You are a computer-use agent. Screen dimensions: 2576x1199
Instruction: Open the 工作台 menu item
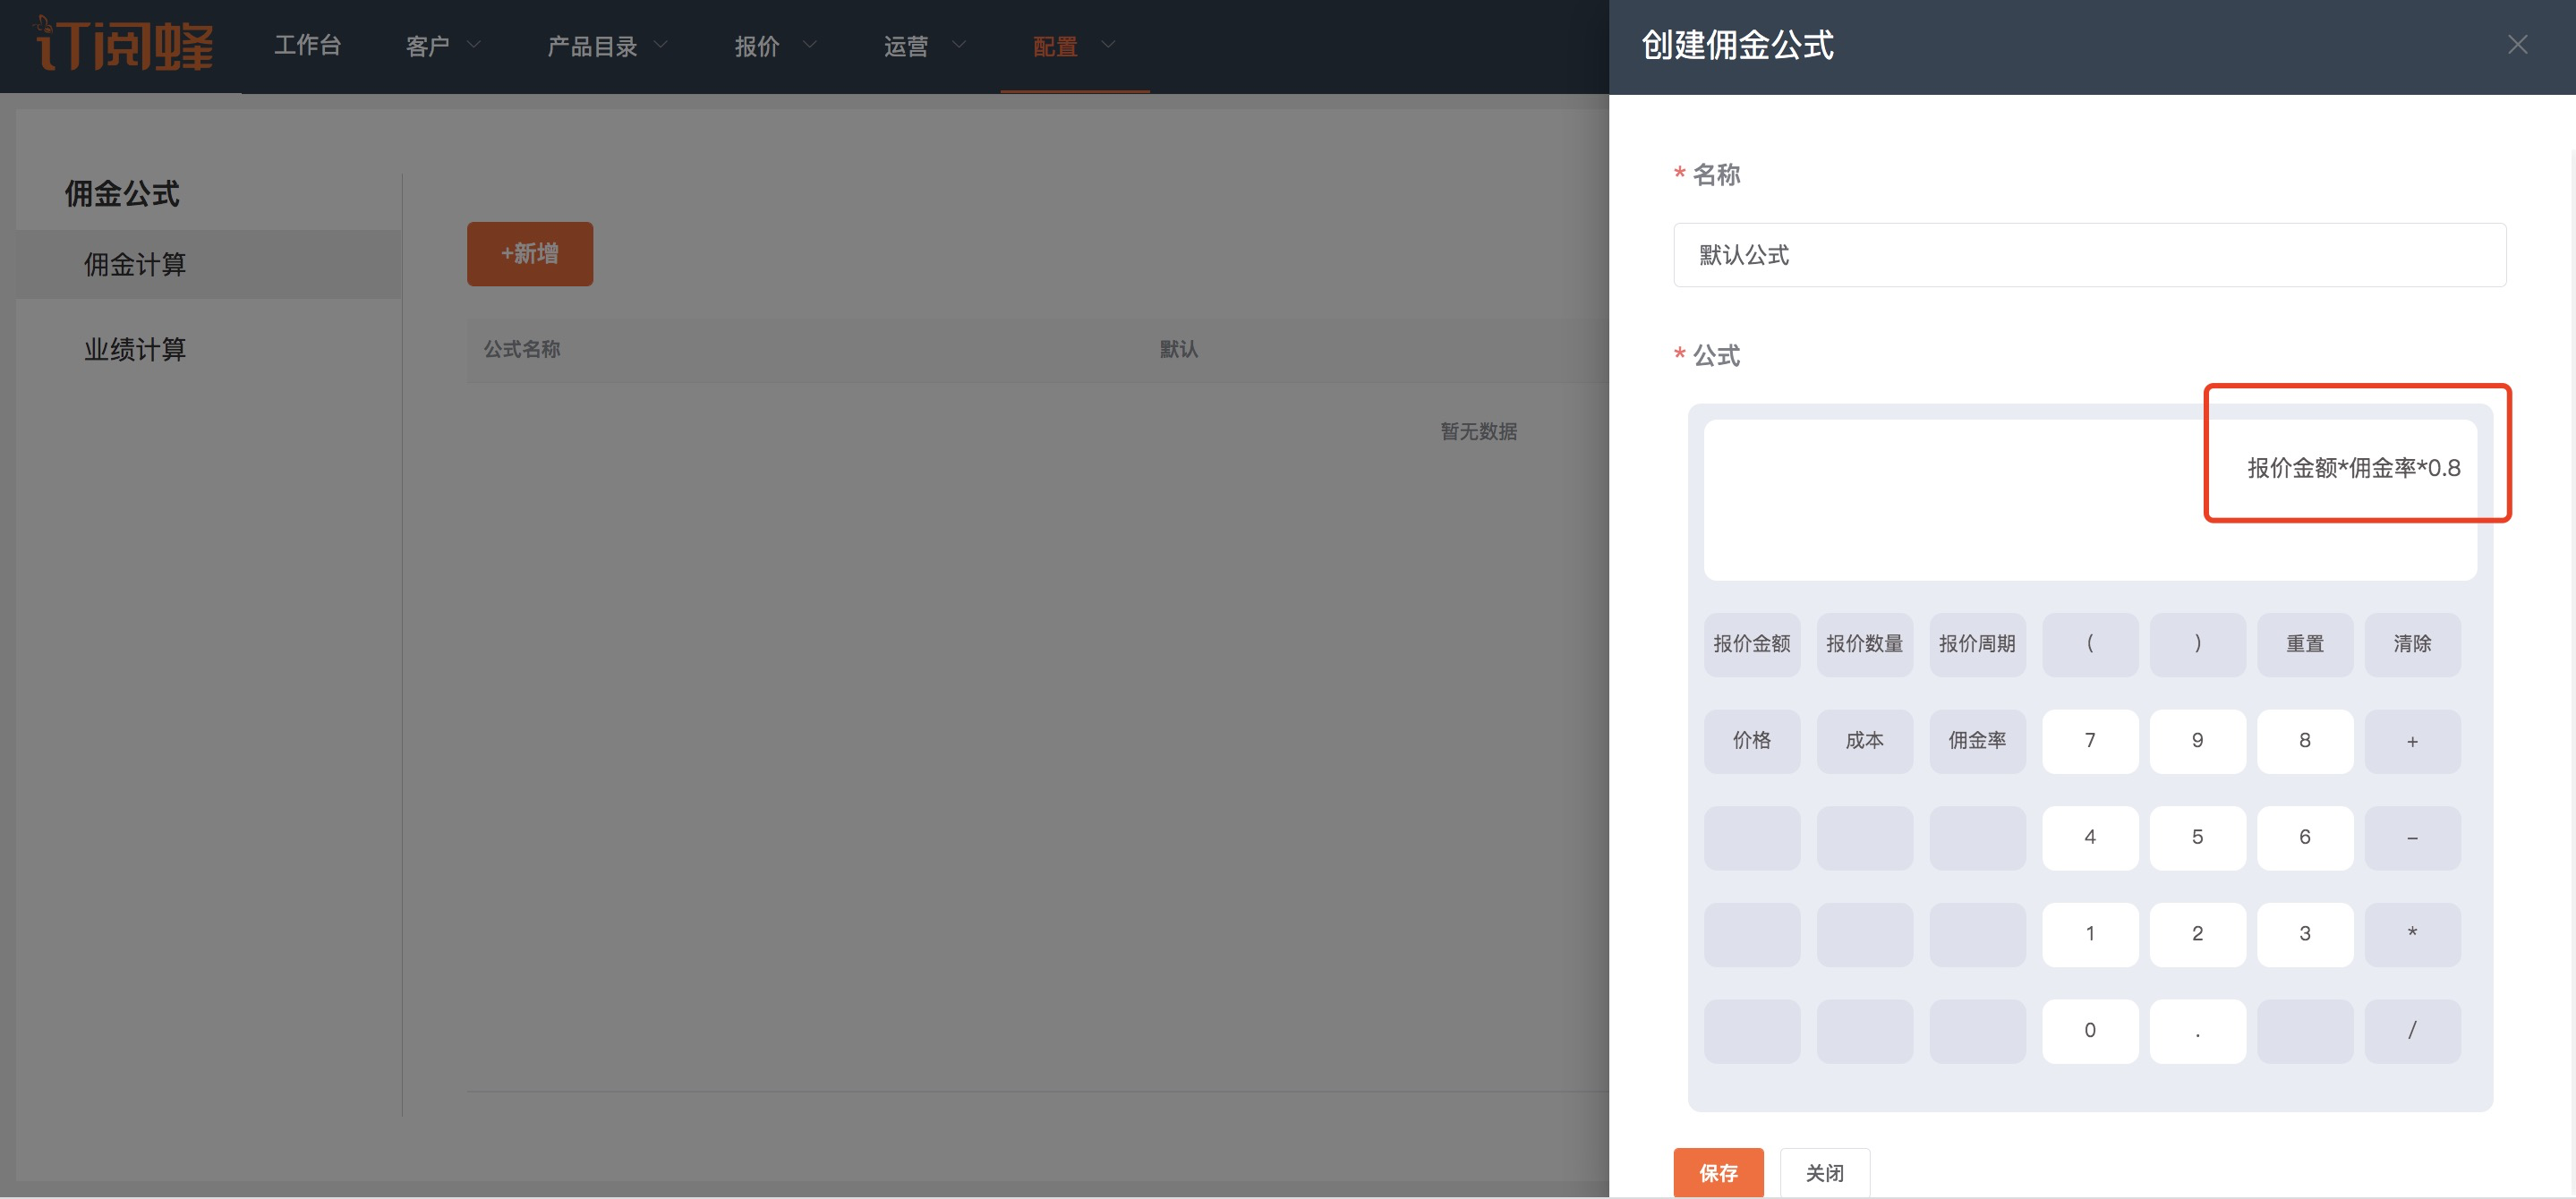click(307, 46)
